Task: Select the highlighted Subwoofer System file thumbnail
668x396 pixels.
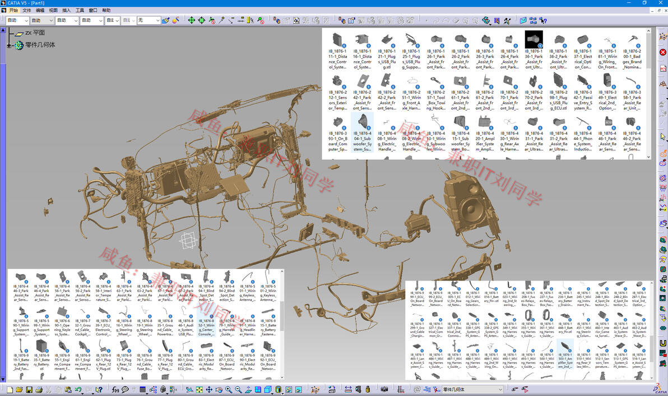Action: 361,132
